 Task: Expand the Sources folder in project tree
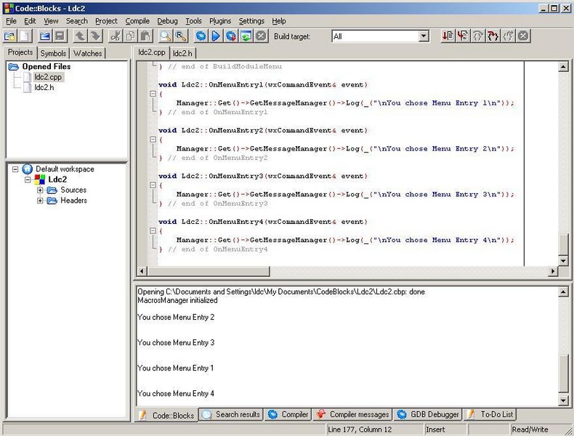pos(40,190)
